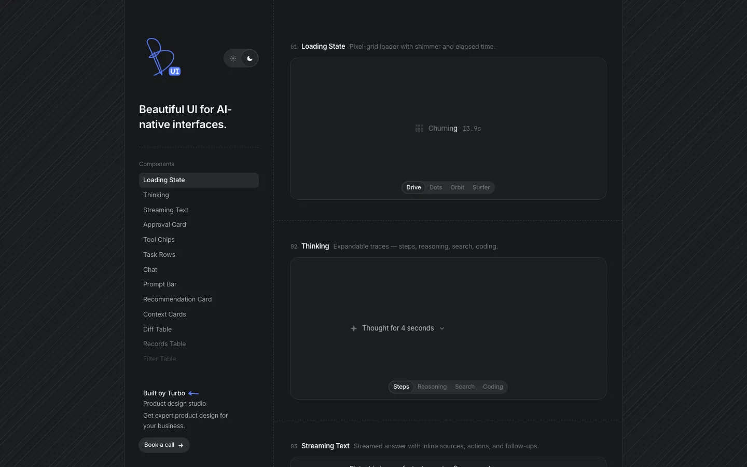747x467 pixels.
Task: Open Filter Table in the sidebar
Action: (x=199, y=359)
